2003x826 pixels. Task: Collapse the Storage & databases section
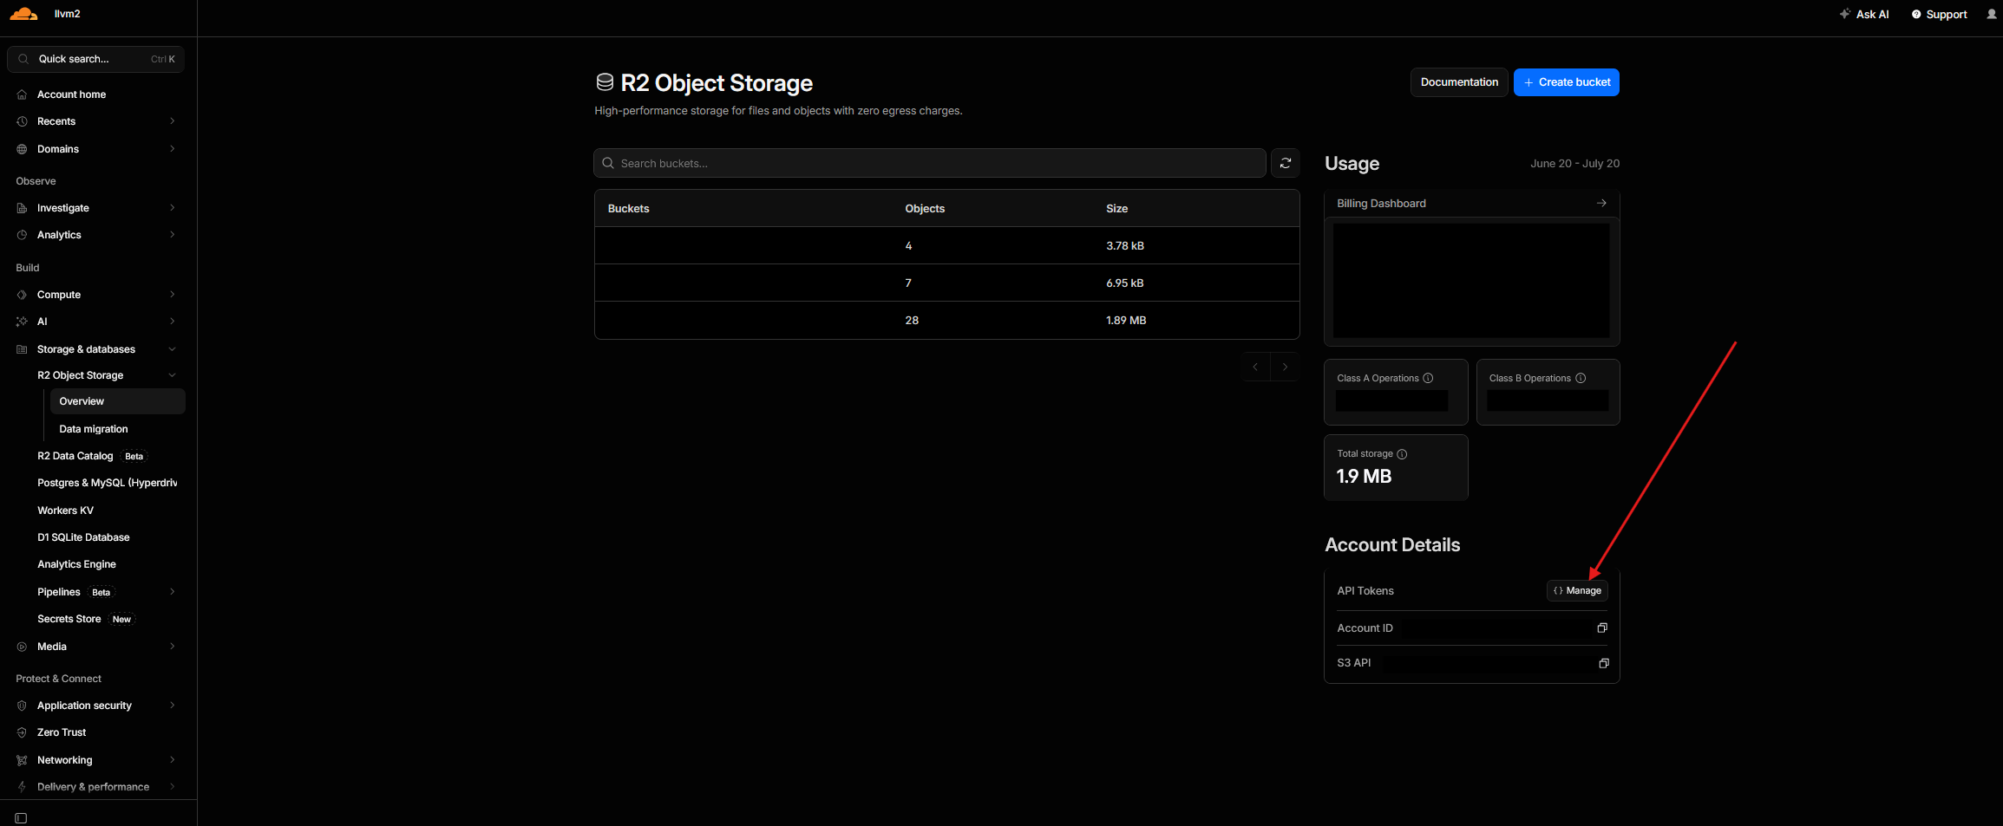click(x=173, y=349)
